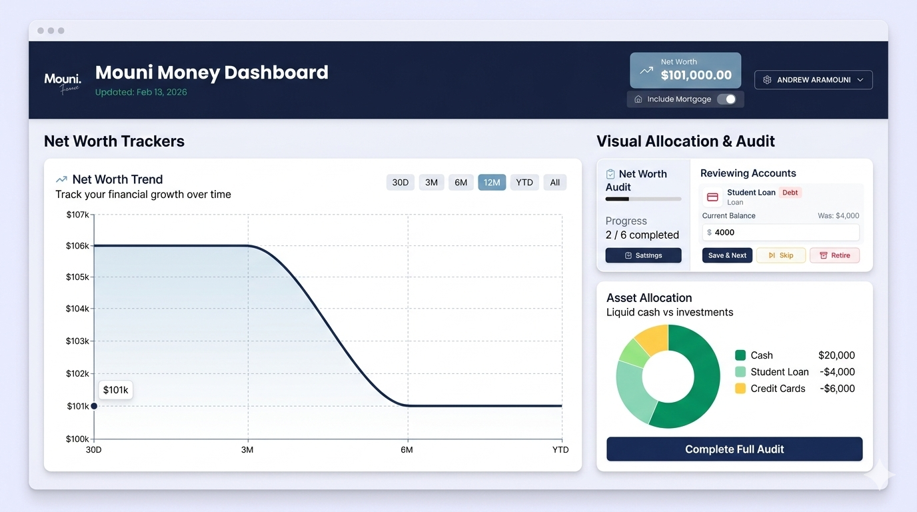Open the Andrew Aramouni account dropdown
917x512 pixels.
pyautogui.click(x=813, y=80)
